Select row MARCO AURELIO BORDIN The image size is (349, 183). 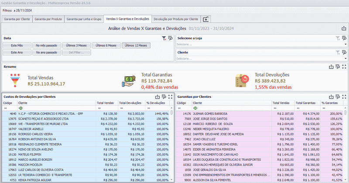(x=86, y=159)
